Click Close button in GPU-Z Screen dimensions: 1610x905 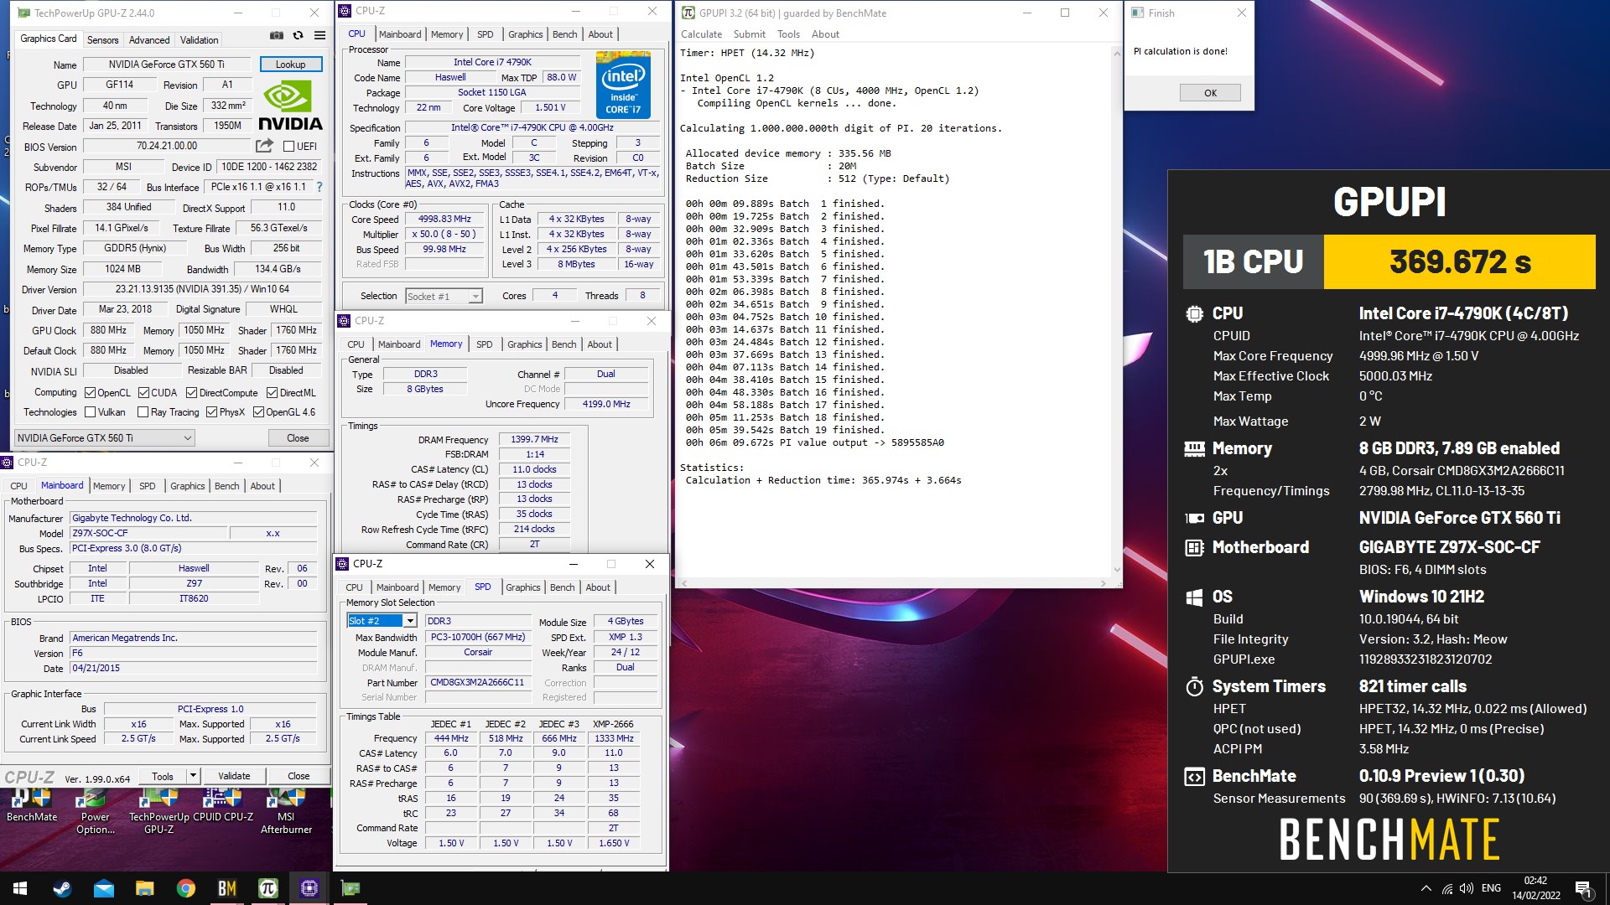[298, 438]
